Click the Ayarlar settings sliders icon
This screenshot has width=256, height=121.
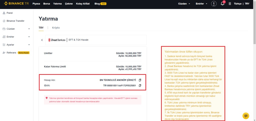coord(4,45)
